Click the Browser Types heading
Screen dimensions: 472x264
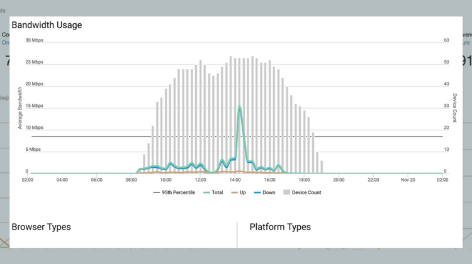click(42, 227)
